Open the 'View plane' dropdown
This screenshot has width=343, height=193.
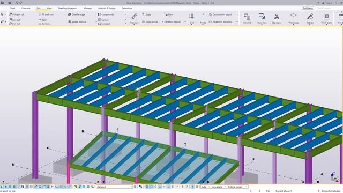click(x=219, y=187)
